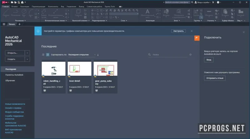Open the robot_handling_cell drawing thumbnail
Viewport: 250px width, 139px height.
point(53,69)
